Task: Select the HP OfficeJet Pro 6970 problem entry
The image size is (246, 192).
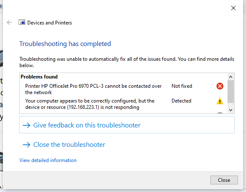Action: click(x=93, y=89)
